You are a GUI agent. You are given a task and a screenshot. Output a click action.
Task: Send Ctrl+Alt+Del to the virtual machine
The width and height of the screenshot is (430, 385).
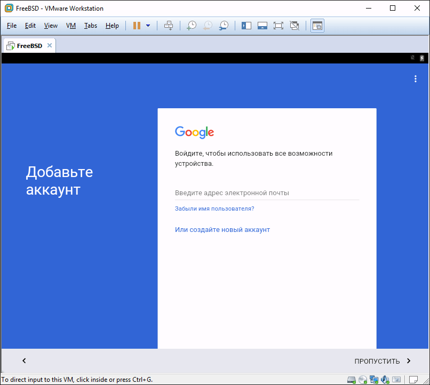click(x=169, y=26)
